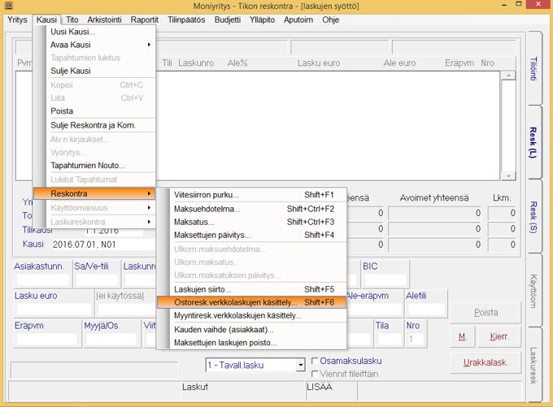Click the Eräpvm input field
553x407 pixels.
46,339
